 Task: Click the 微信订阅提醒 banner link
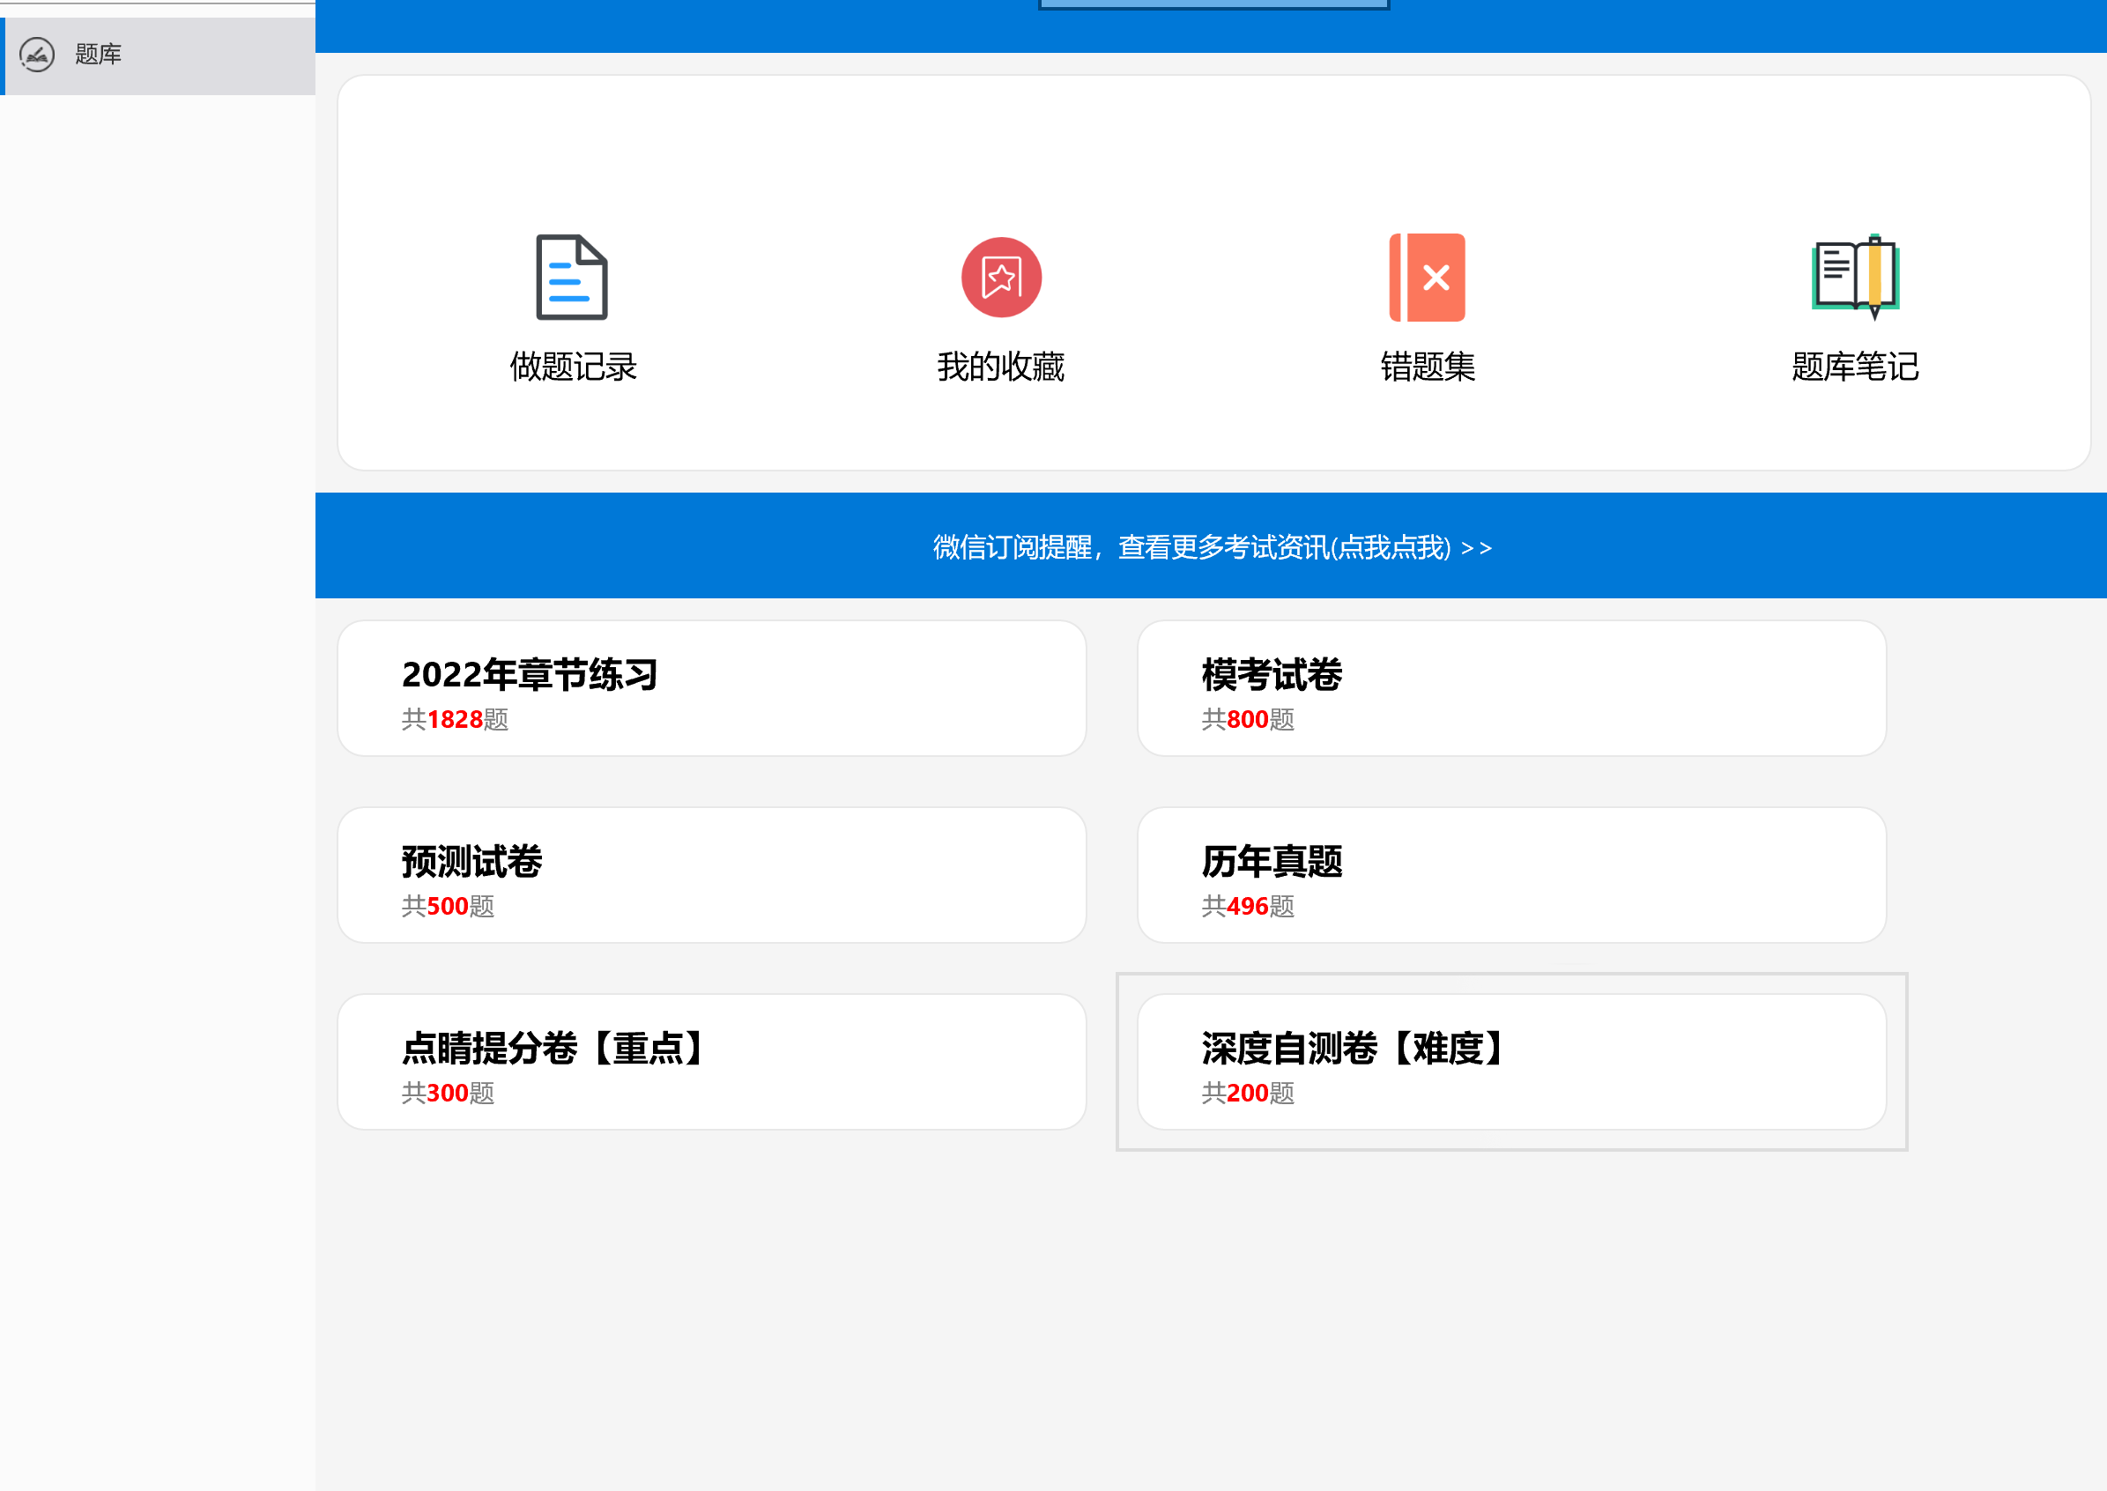coord(1212,547)
